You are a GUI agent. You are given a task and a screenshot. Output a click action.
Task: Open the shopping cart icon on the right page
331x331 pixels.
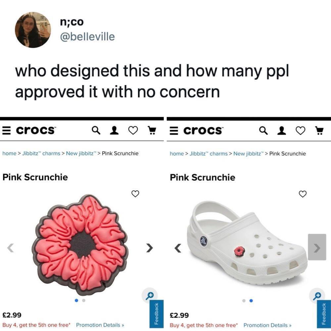point(319,130)
